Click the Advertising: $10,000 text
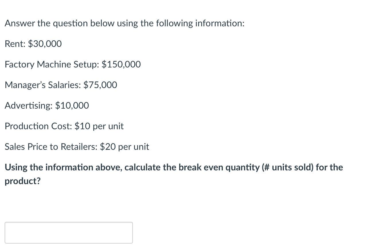The image size is (369, 251). coord(47,105)
